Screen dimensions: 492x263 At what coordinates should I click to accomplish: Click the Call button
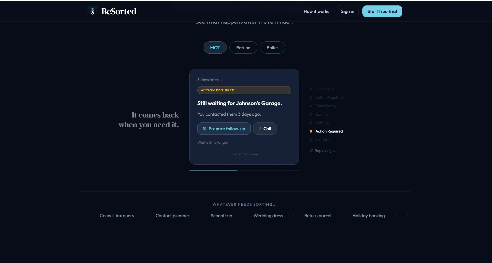265,129
